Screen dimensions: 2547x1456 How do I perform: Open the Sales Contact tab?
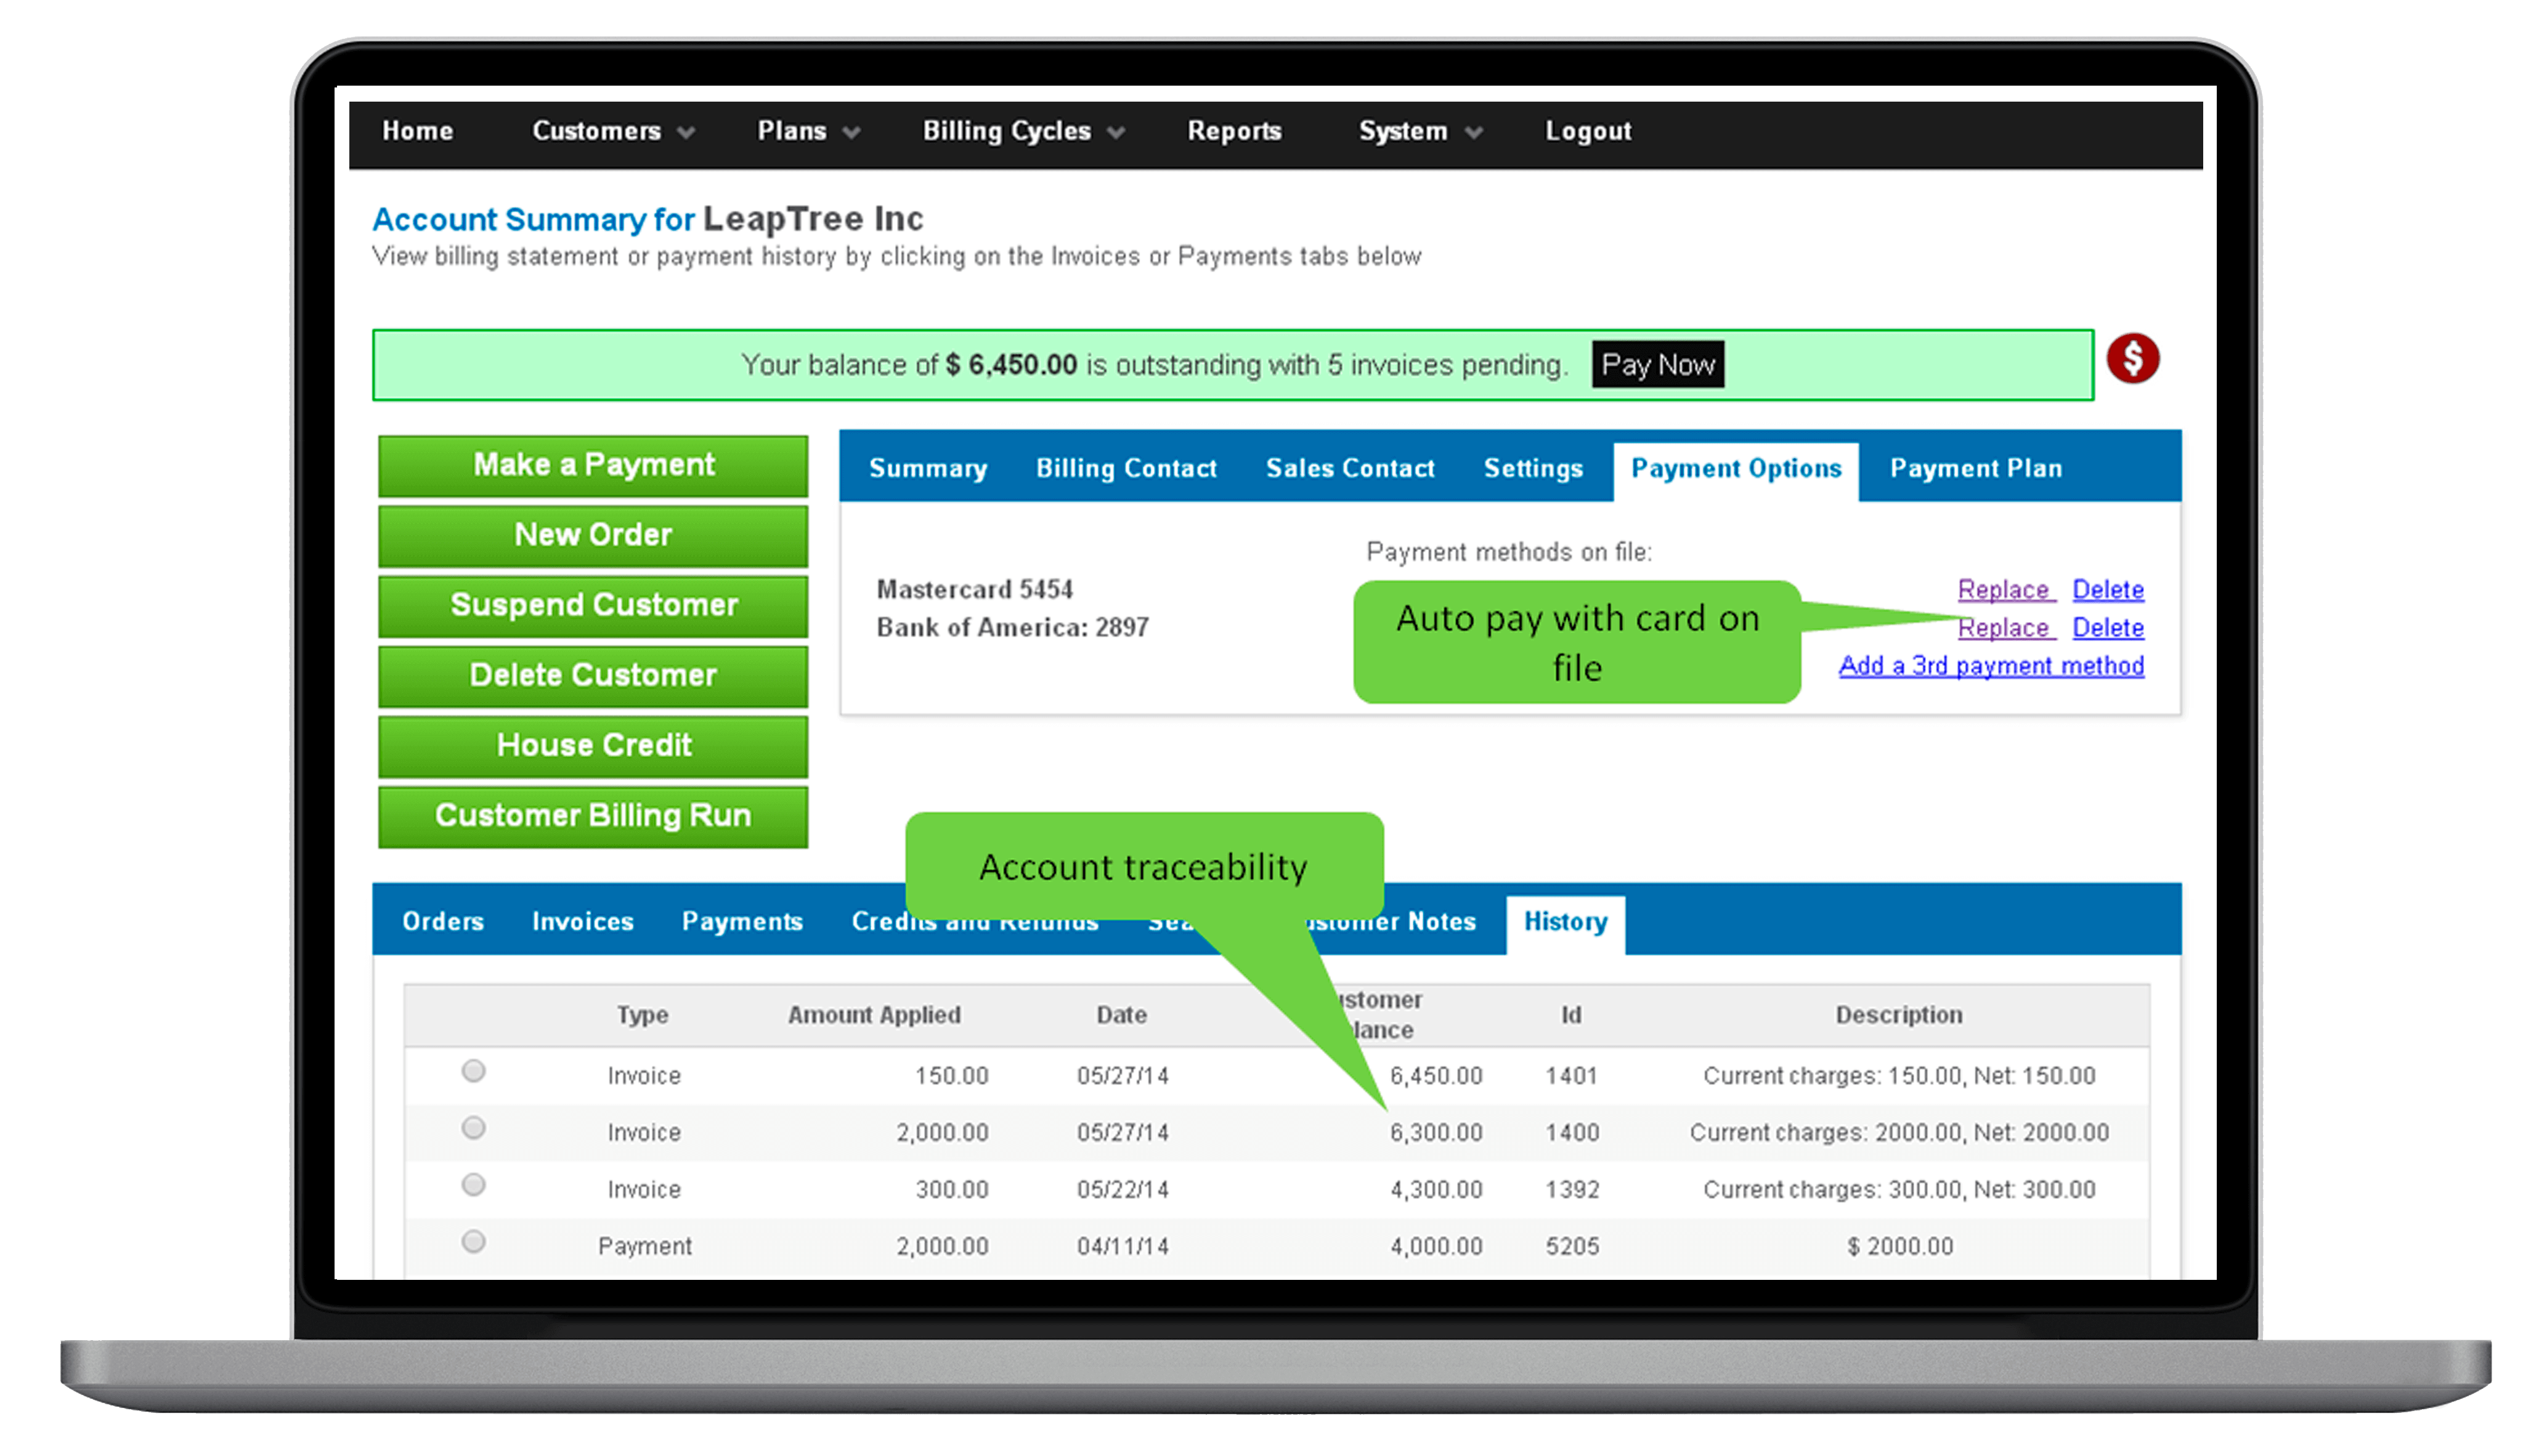tap(1350, 468)
